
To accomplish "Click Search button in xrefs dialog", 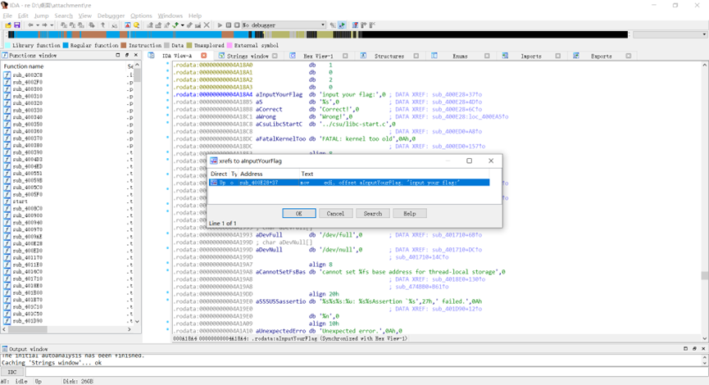I will coord(372,213).
